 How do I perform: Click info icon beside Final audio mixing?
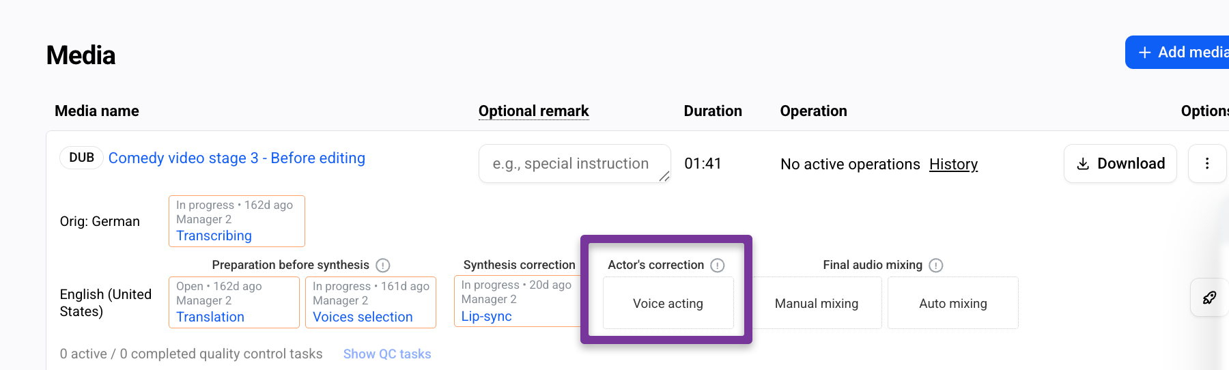point(936,265)
